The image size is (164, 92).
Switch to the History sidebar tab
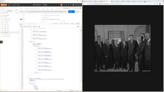[x=3, y=10]
